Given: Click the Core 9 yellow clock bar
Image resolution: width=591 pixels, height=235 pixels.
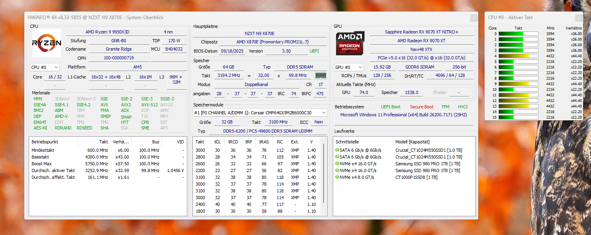Looking at the screenshot, I should point(518,84).
